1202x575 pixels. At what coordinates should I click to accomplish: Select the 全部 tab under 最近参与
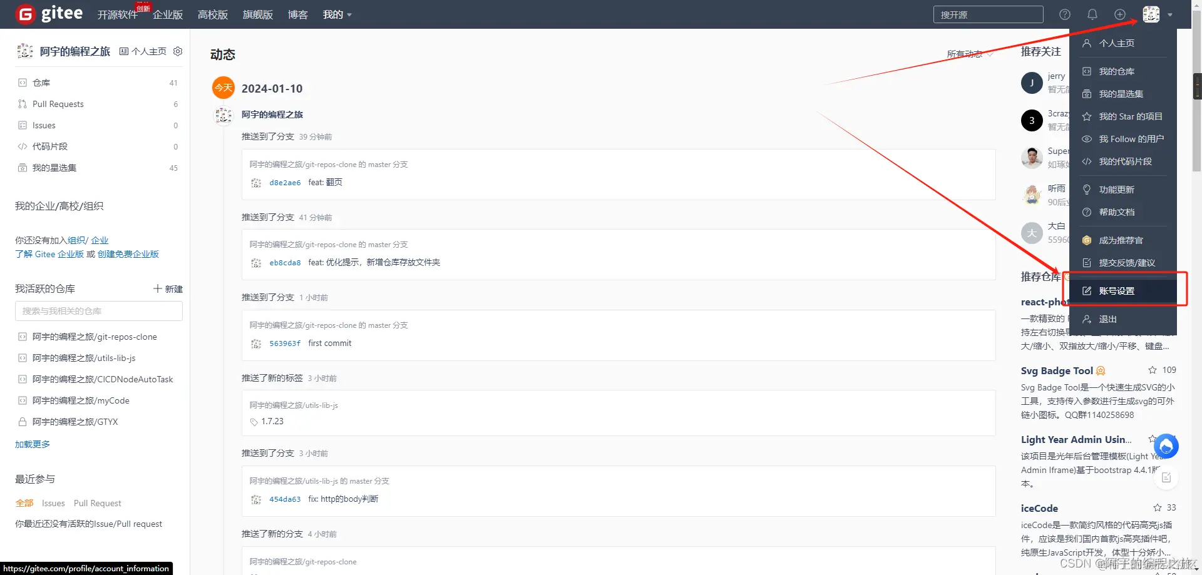click(x=24, y=503)
